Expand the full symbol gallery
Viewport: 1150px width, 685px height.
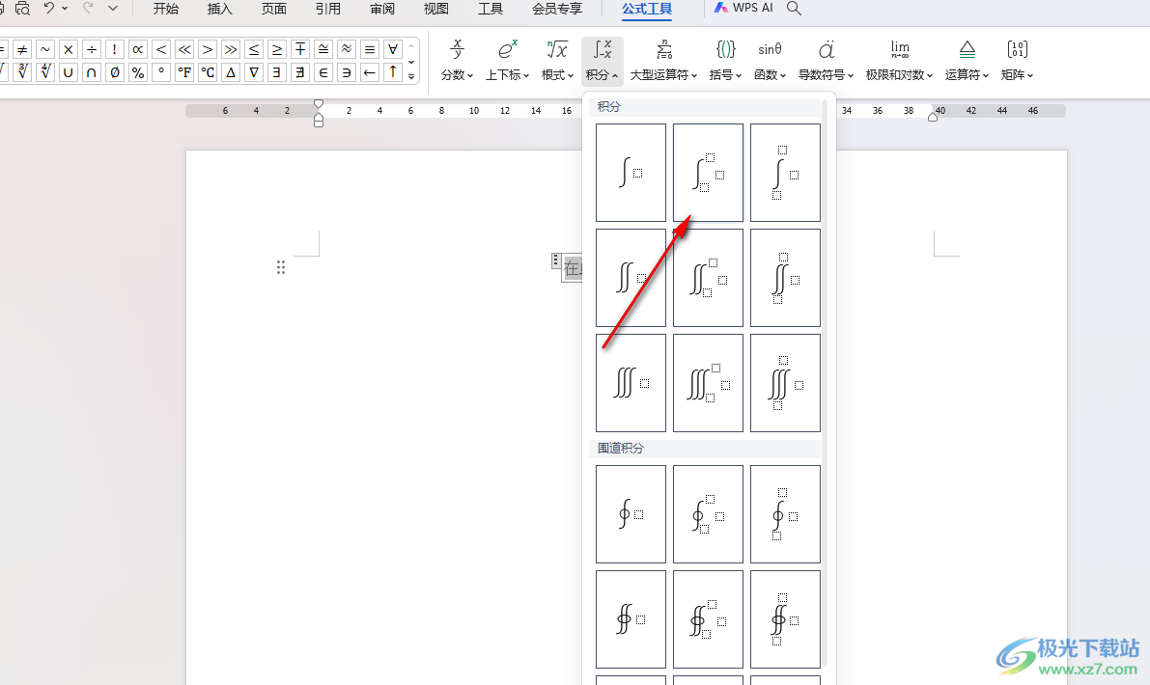point(411,76)
